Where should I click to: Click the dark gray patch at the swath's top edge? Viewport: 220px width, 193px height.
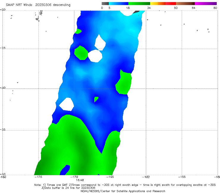click(x=136, y=12)
